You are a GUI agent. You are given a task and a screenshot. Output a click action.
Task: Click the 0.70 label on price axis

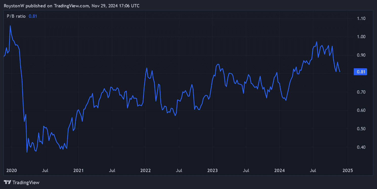pos(361,92)
